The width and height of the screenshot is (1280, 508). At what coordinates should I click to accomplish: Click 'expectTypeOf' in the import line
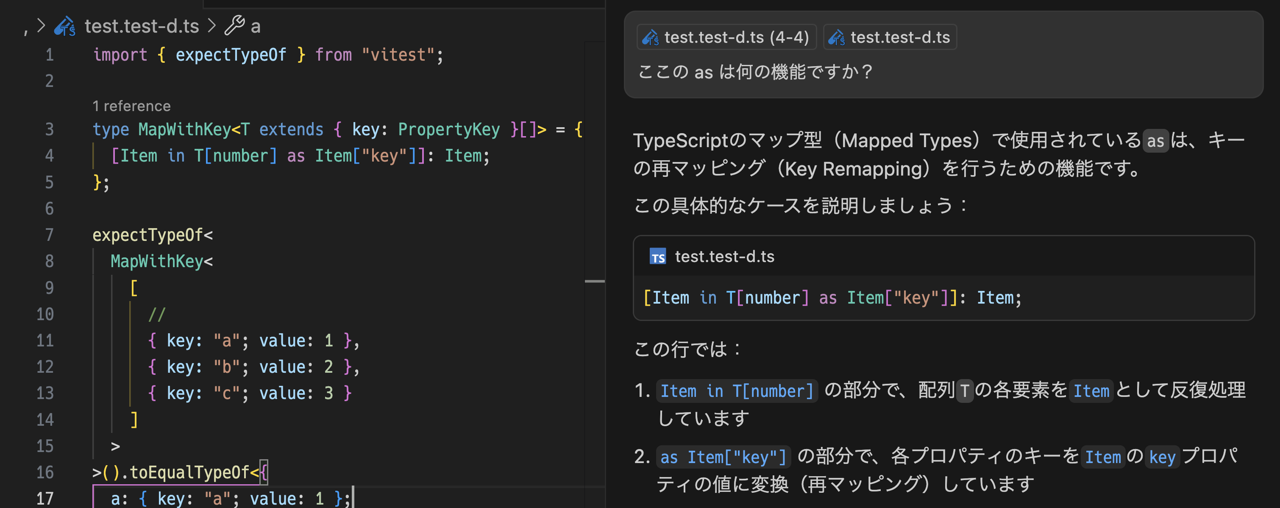pos(231,55)
